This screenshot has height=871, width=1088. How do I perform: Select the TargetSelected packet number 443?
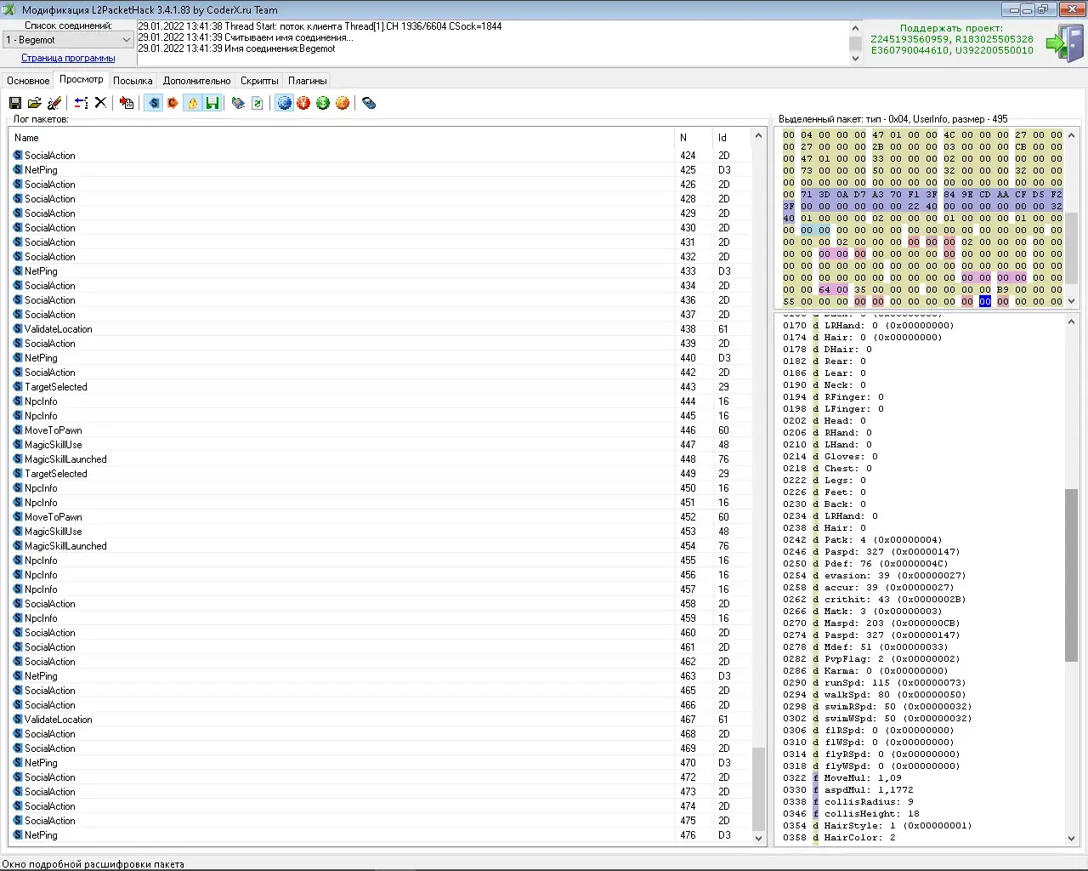(381, 387)
